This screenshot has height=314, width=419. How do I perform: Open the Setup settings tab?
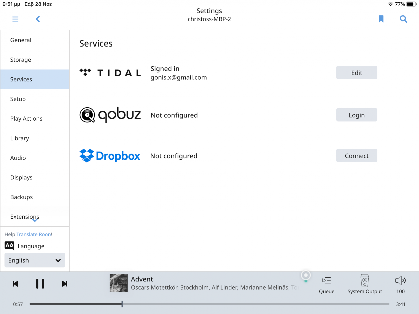pos(35,99)
